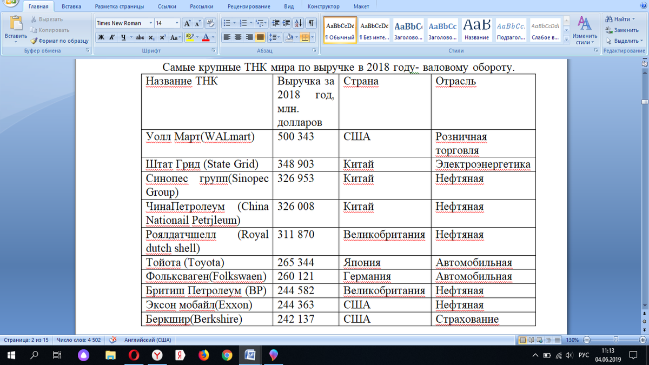Select the Обычный style
The height and width of the screenshot is (365, 649).
pyautogui.click(x=340, y=30)
